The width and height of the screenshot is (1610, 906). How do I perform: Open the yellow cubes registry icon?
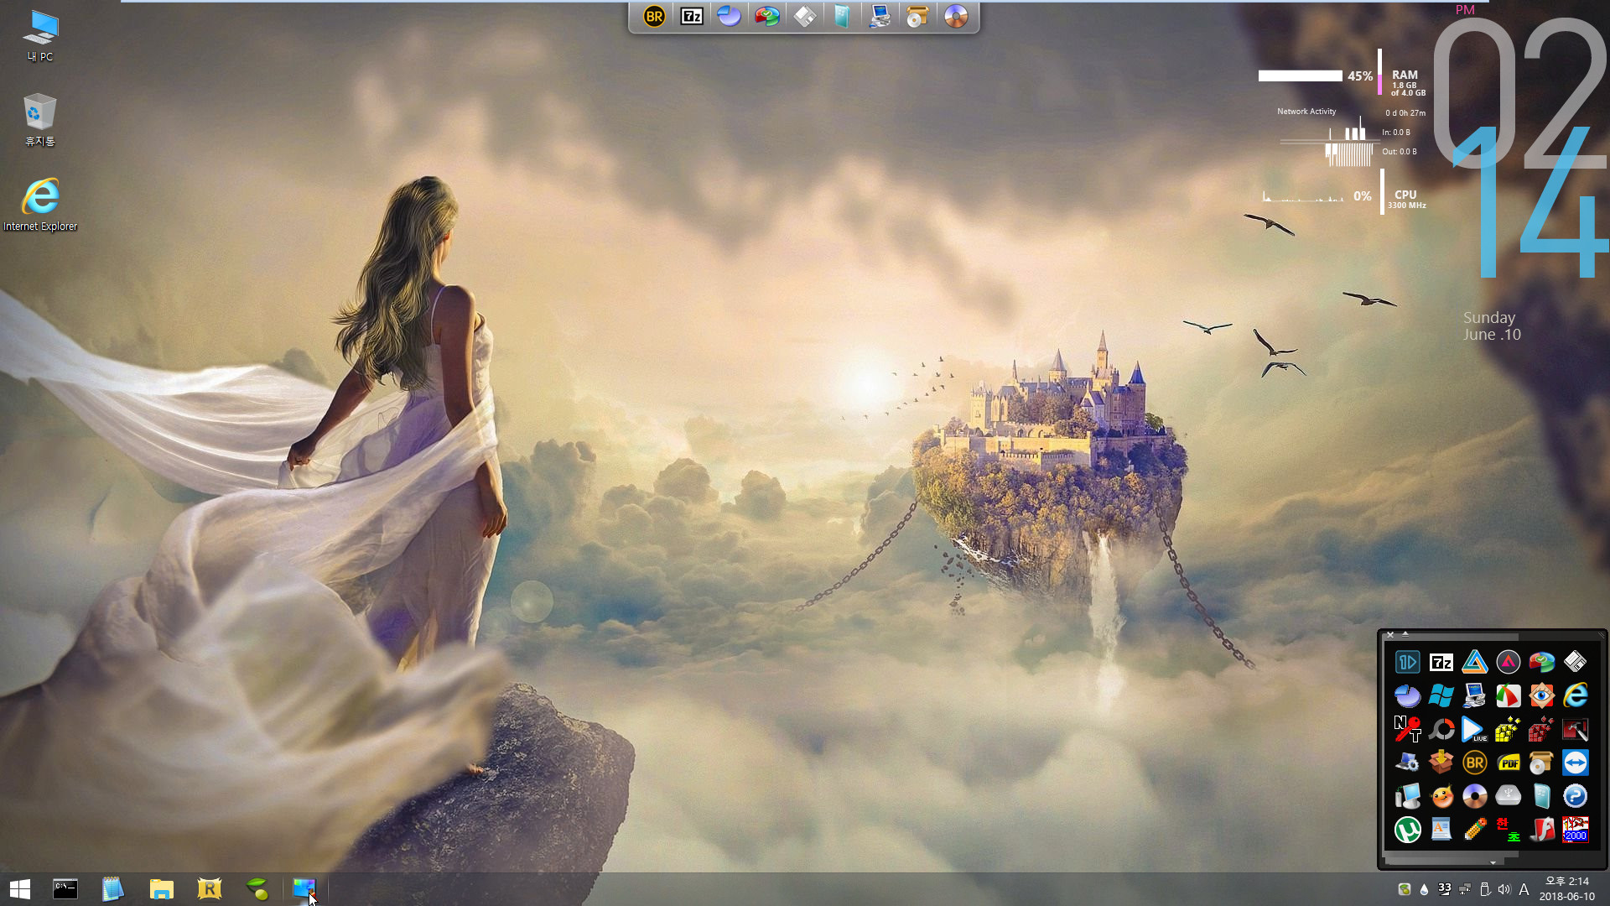click(x=1509, y=729)
